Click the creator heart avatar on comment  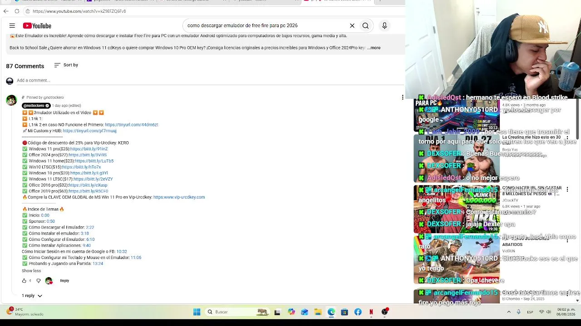49,281
